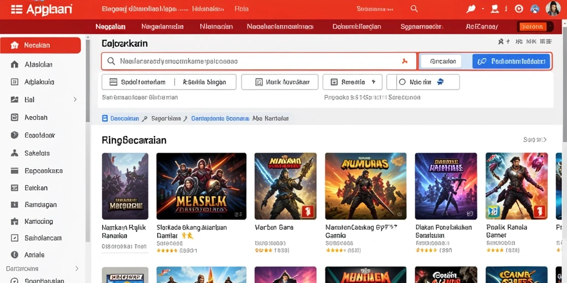
Task: Click the Ceeceanan breadcrumb link
Action: 125,118
